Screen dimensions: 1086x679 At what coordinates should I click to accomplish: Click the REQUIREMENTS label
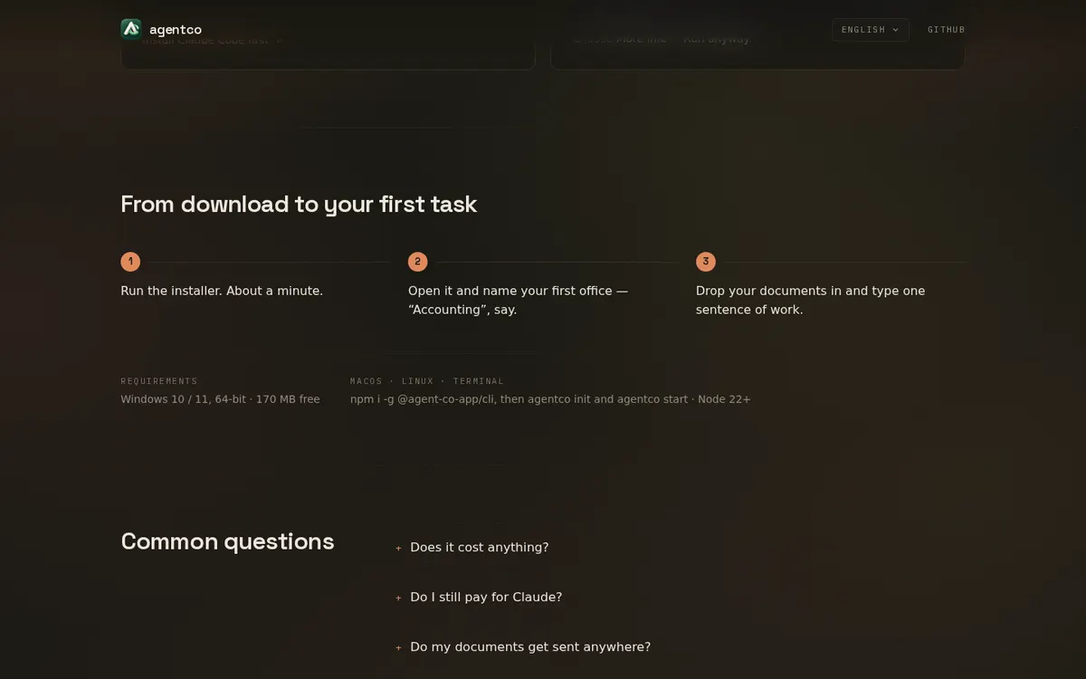[159, 381]
